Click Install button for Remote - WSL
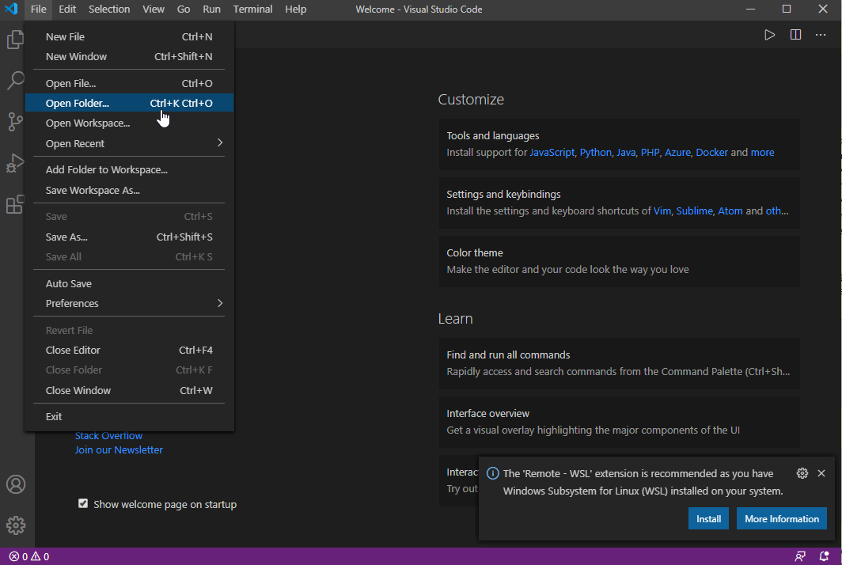842x565 pixels. (708, 519)
